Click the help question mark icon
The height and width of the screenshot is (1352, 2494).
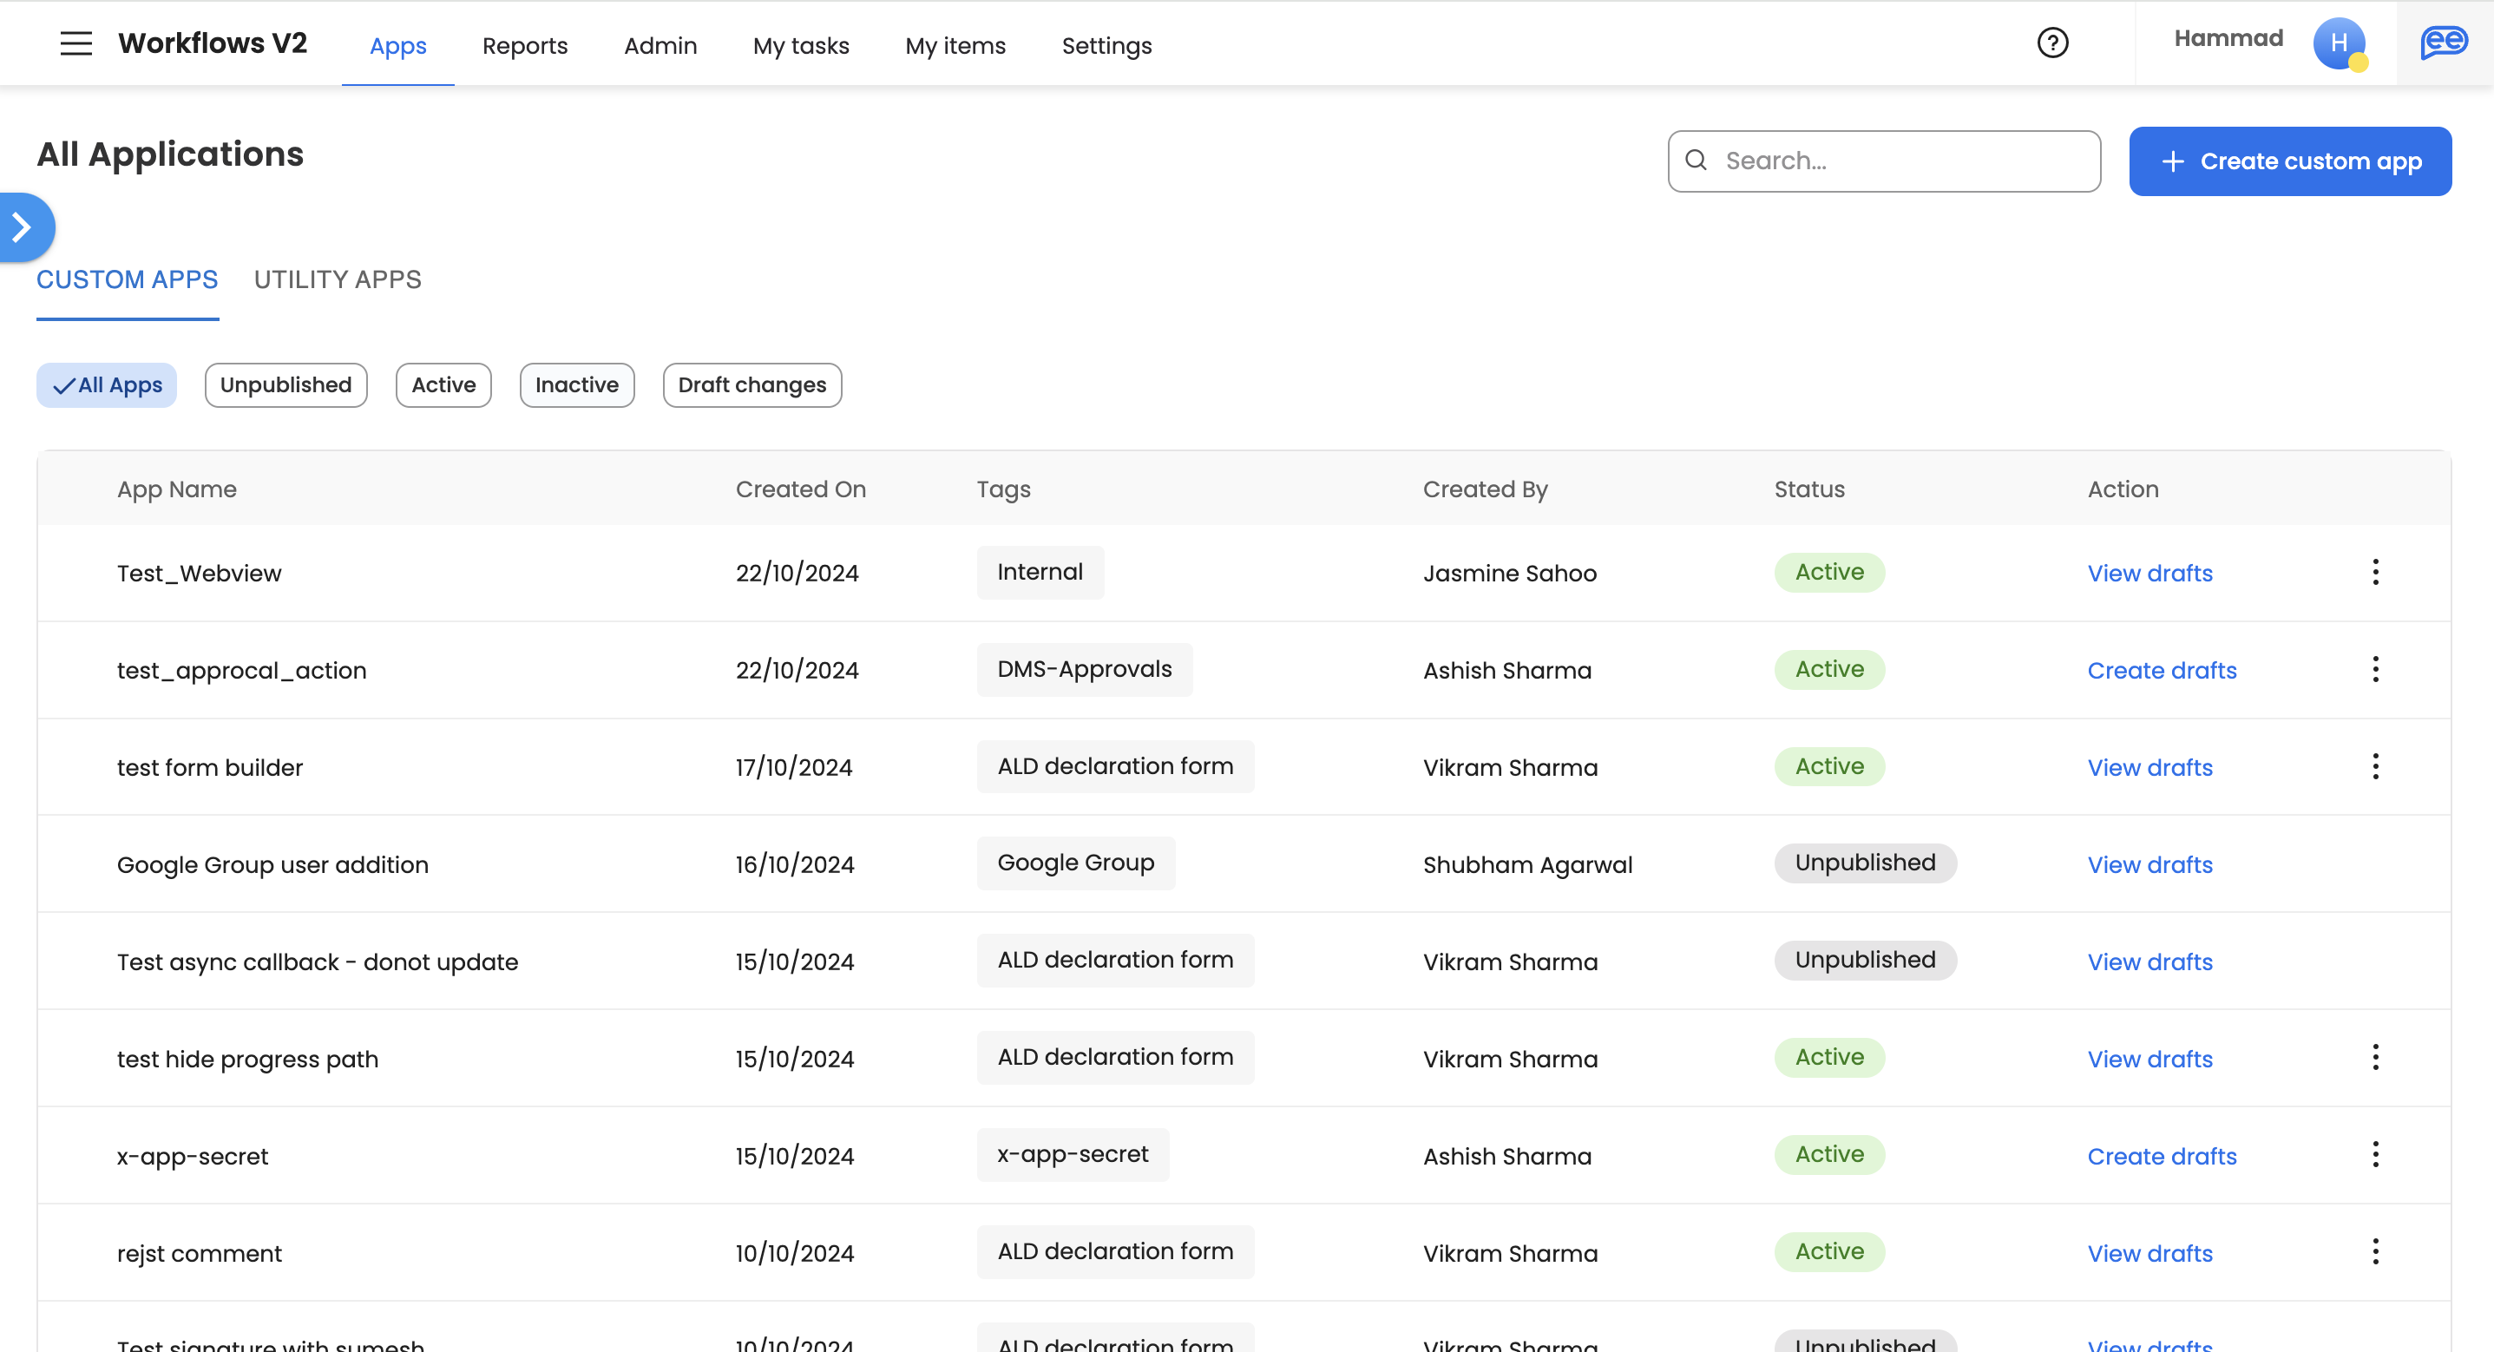pos(2051,43)
